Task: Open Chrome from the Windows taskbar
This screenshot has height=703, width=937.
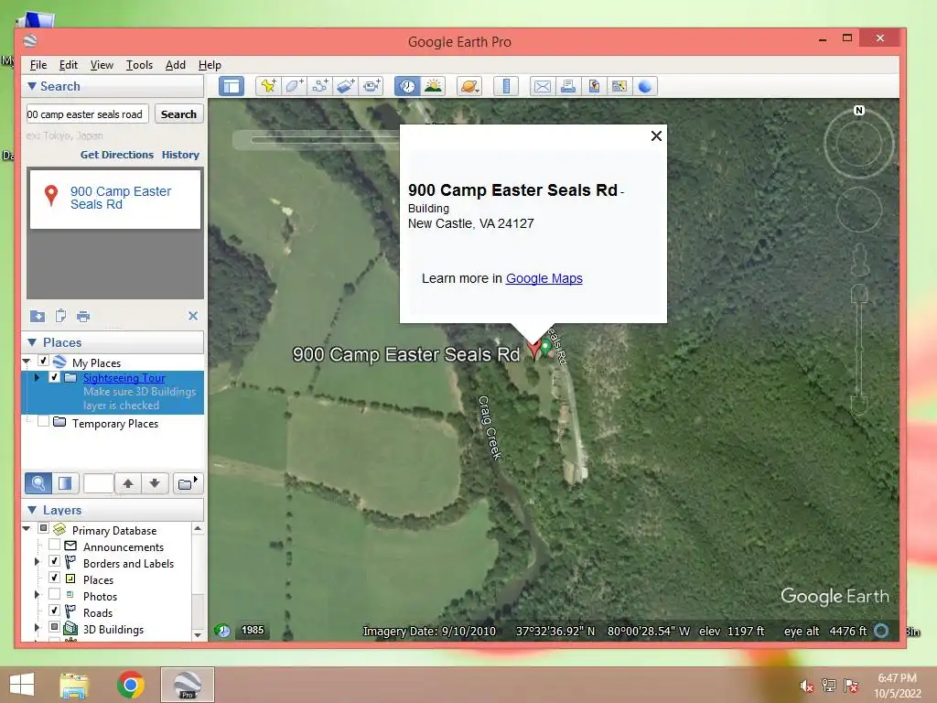Action: [130, 685]
